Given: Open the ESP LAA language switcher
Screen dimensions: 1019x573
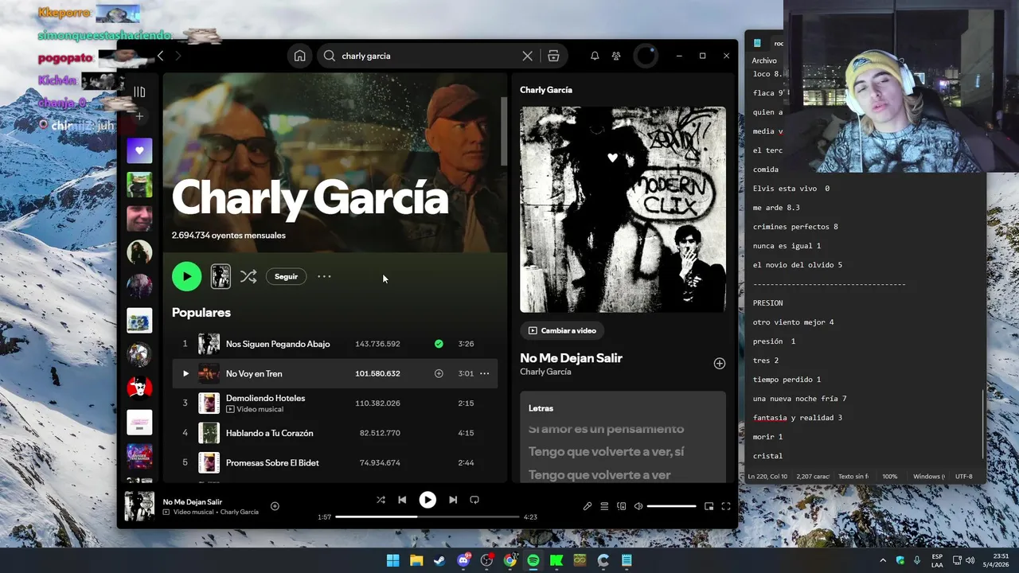Looking at the screenshot, I should (937, 560).
